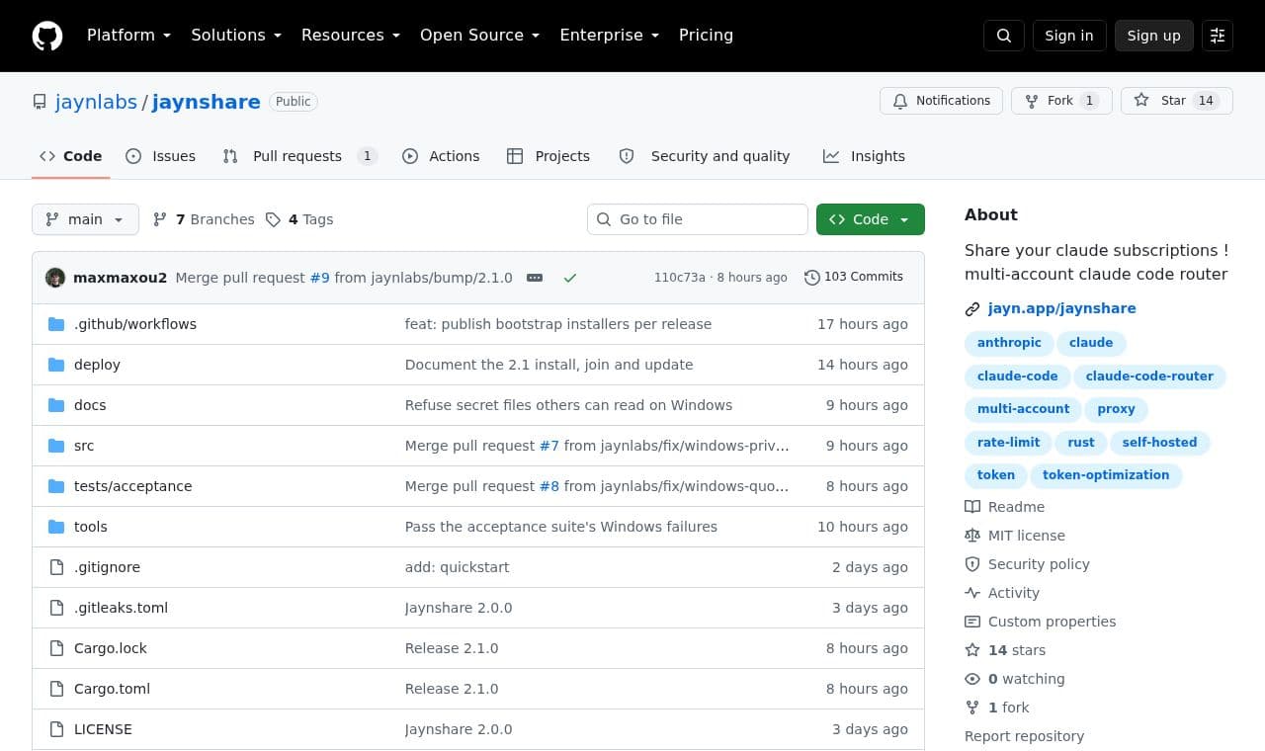Open the Notifications button
Screen dimensions: 1265x751
(x=941, y=101)
